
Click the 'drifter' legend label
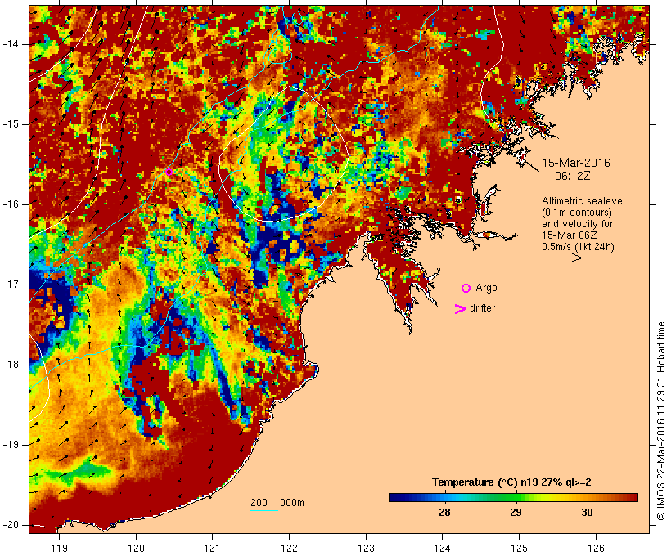[482, 308]
